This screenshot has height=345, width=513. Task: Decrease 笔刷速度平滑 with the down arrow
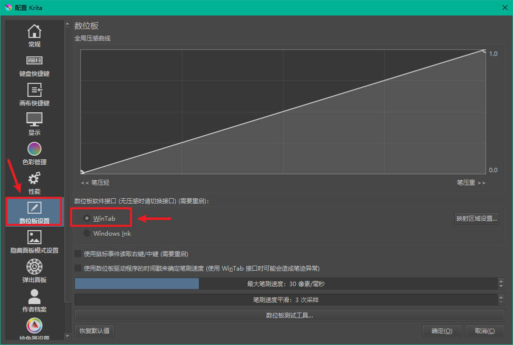coord(501,302)
